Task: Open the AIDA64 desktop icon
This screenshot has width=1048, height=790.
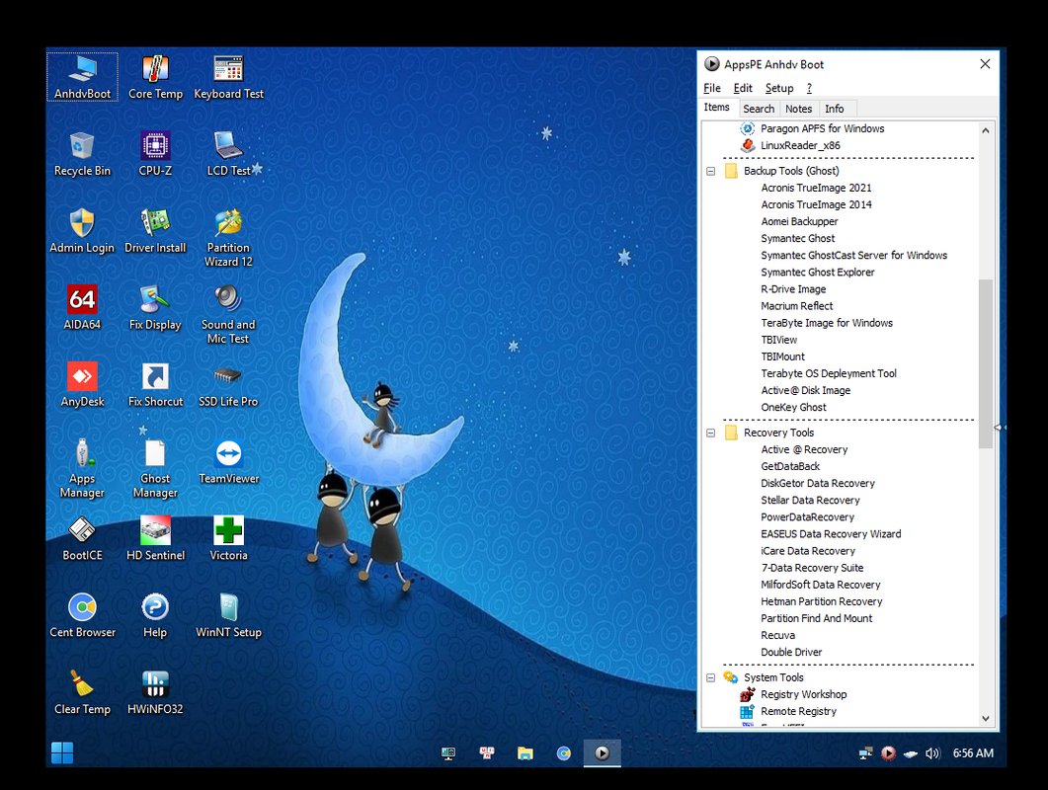Action: [82, 307]
